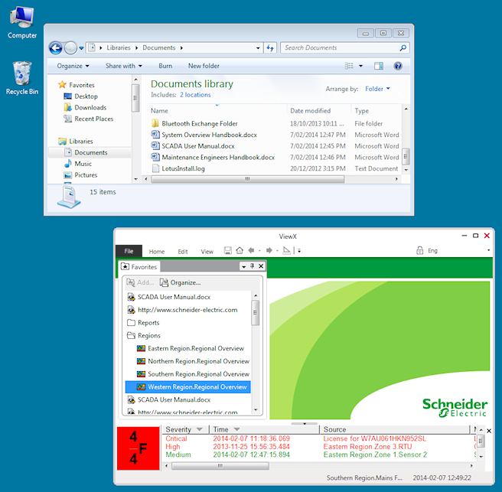Click the padlock login icon in ViewX
This screenshot has height=492, width=502.
[419, 250]
